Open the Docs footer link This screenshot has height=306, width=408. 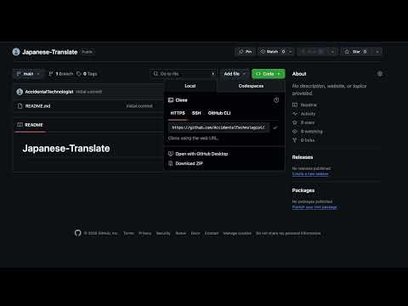click(x=195, y=233)
